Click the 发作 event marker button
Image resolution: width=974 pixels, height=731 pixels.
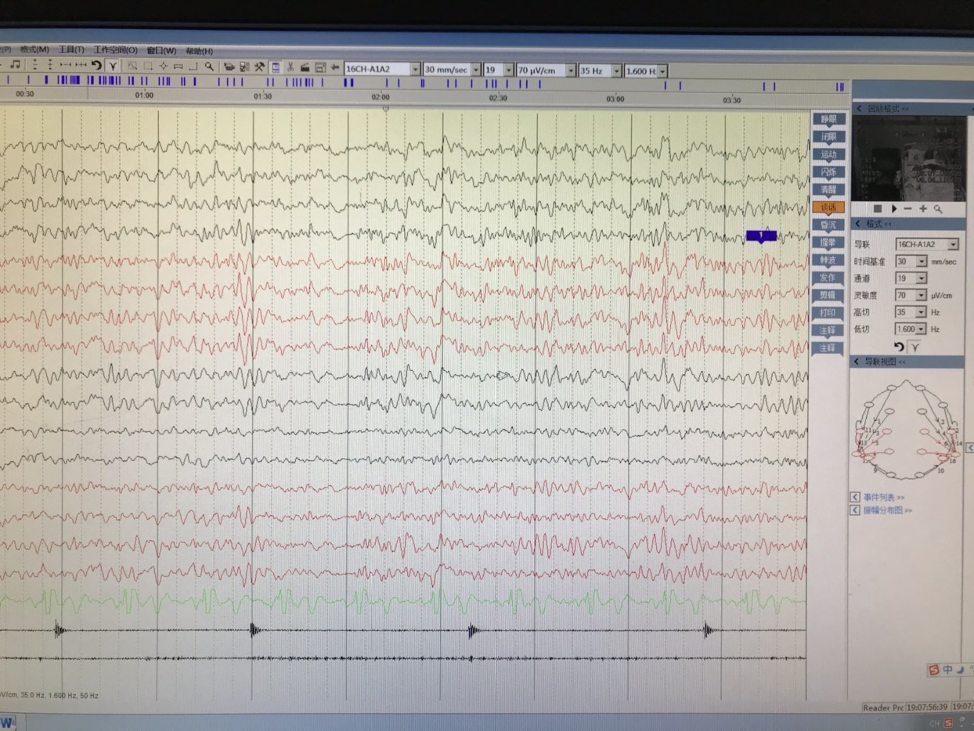point(828,278)
